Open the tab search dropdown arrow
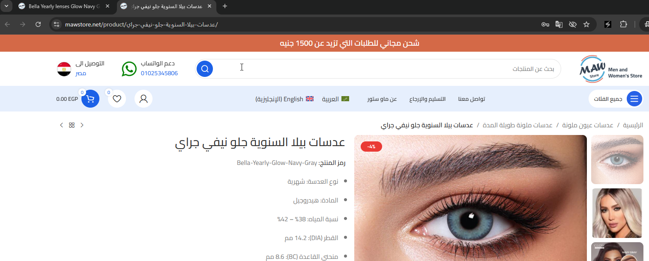The height and width of the screenshot is (261, 649). click(6, 6)
